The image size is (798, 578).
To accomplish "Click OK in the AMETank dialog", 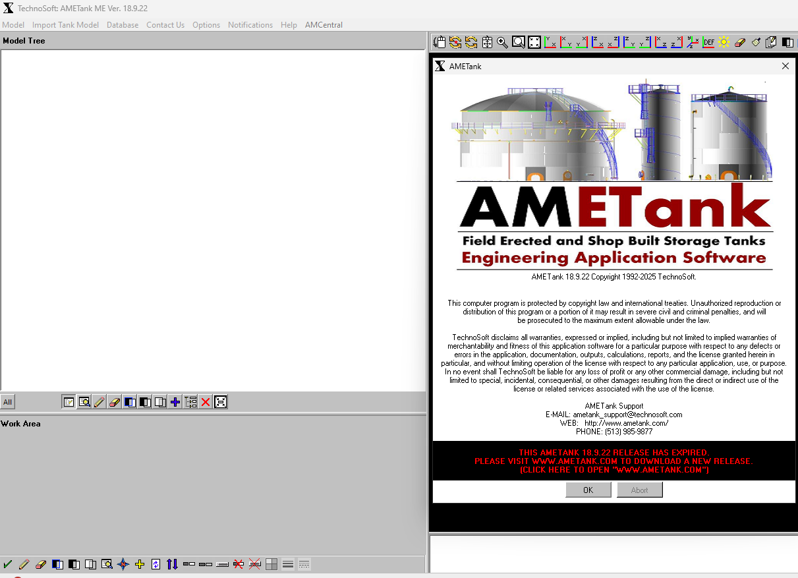I will pos(588,490).
